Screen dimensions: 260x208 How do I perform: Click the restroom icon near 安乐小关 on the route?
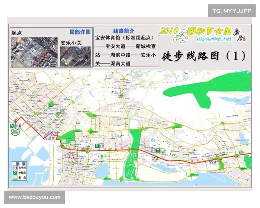pos(52,138)
